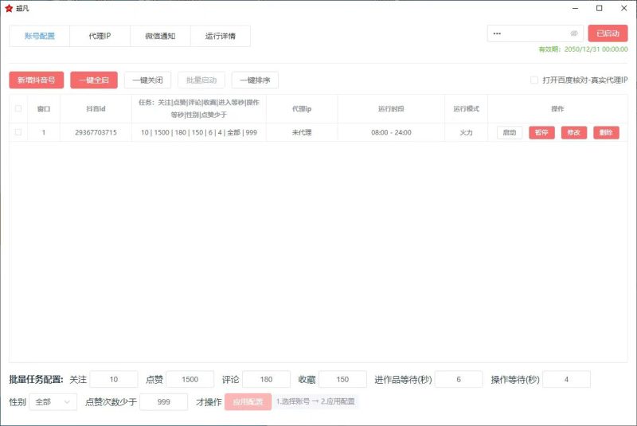Click the 1.选择账号 → 2.应用配置 hint
637x426 pixels.
click(x=315, y=401)
